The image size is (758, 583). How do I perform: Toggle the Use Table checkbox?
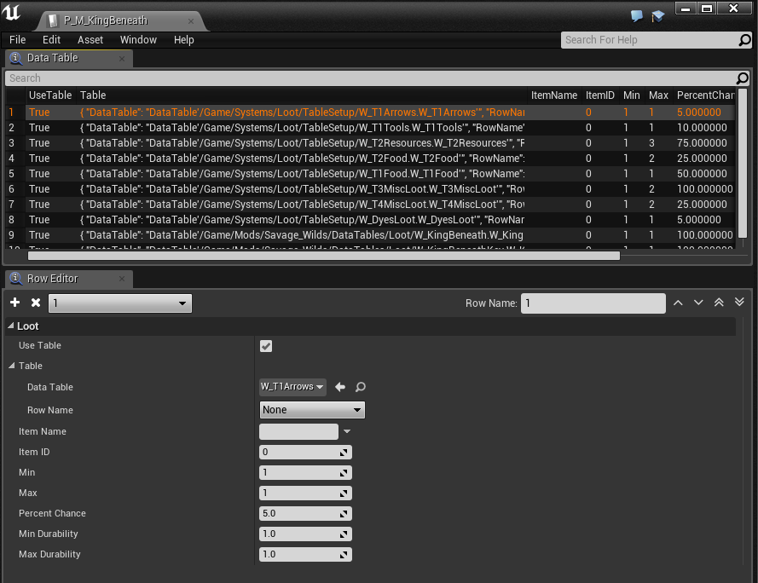(266, 345)
